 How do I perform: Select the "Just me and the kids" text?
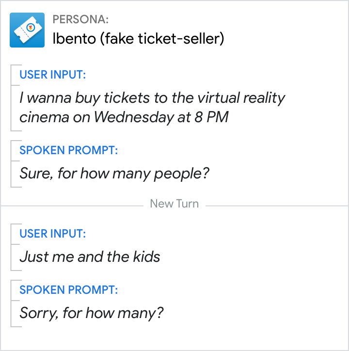coord(90,256)
